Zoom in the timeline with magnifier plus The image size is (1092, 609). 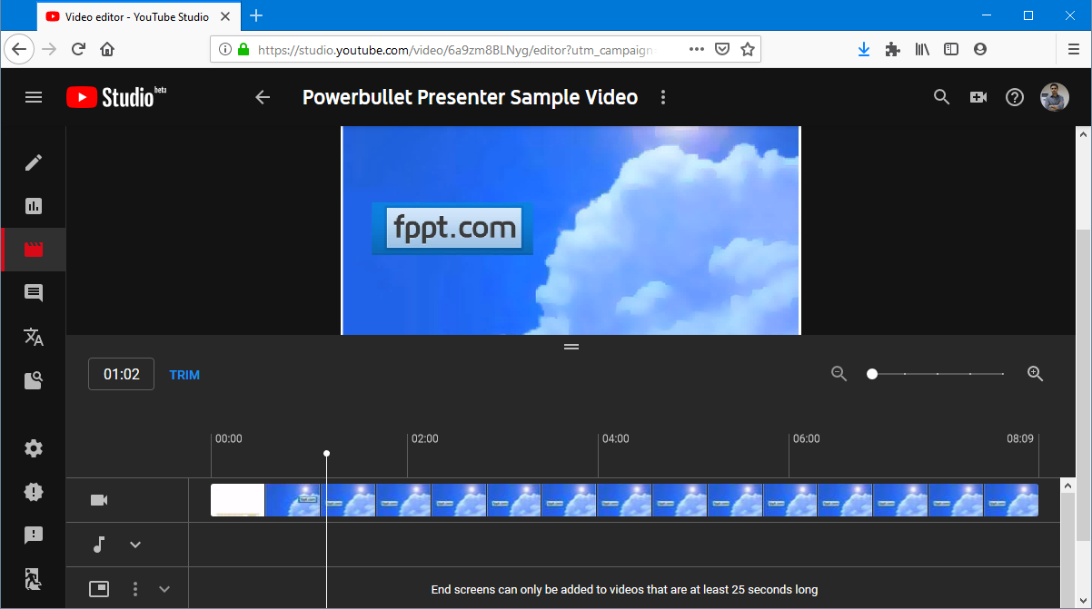(x=1035, y=374)
